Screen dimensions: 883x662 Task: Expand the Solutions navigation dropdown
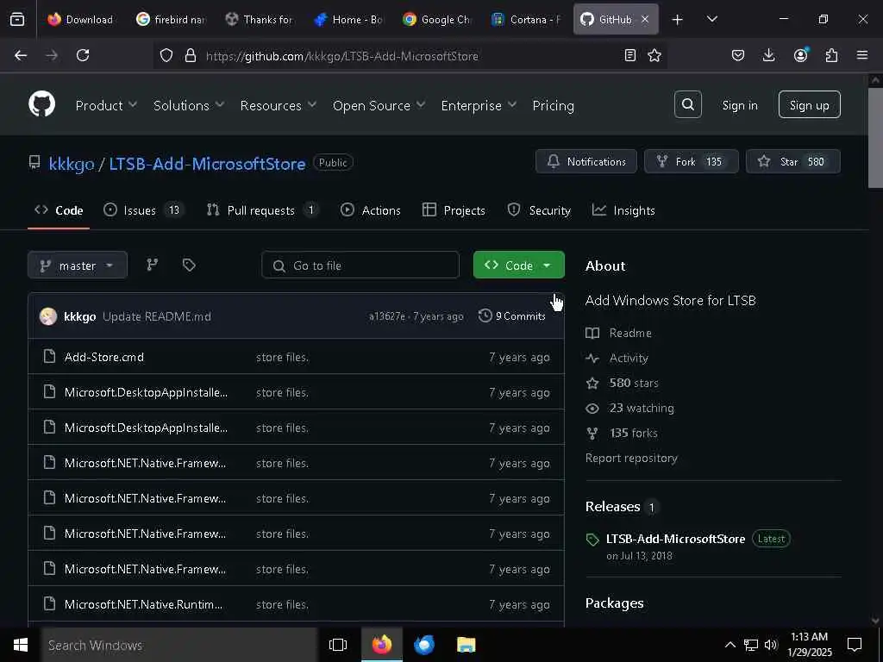tap(189, 105)
